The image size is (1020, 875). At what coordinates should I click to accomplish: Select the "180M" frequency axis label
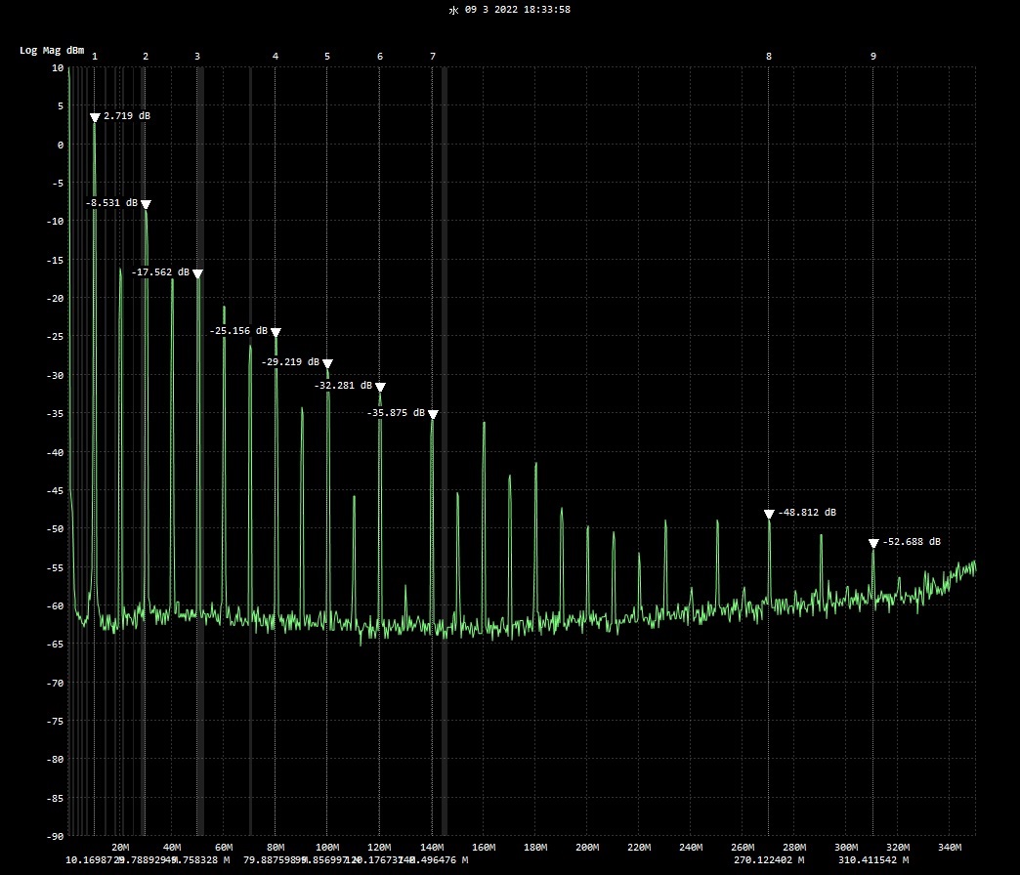(535, 847)
